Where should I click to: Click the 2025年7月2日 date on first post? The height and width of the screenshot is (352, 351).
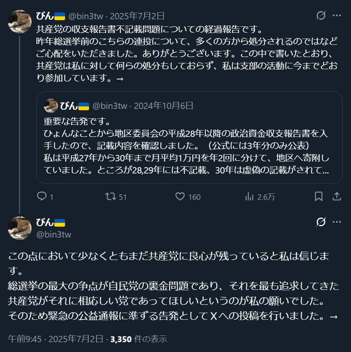[x=137, y=16]
